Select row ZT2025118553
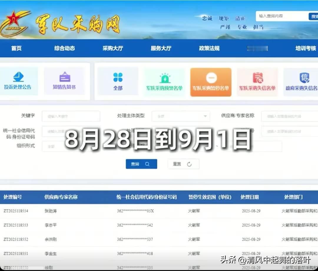 [159, 225]
